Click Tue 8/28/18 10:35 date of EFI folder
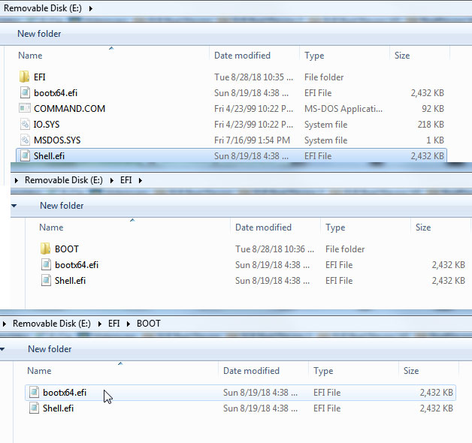The image size is (472, 443). [x=253, y=77]
